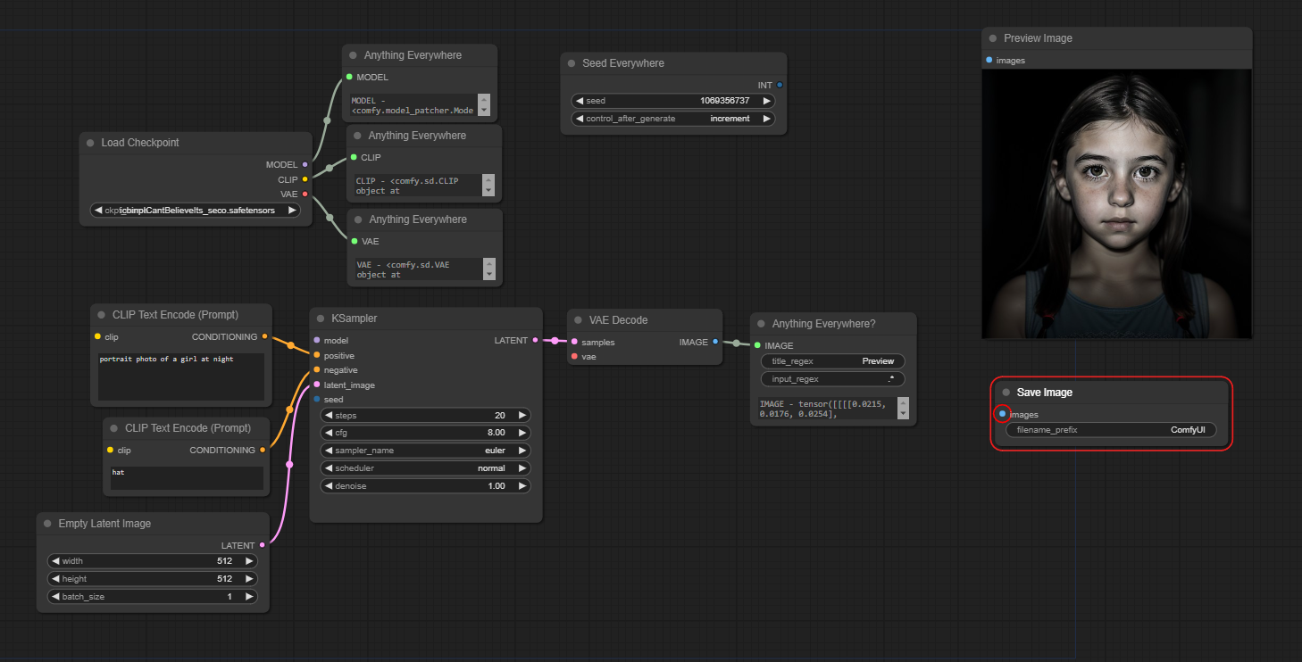Click the VAE Decode IMAGE output socket
Viewport: 1302px width, 662px height.
coord(715,342)
